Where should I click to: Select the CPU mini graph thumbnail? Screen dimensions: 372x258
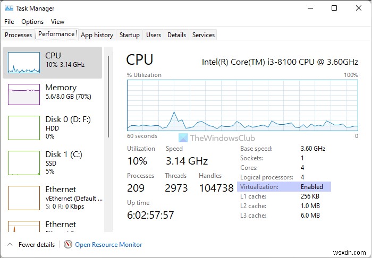pyautogui.click(x=23, y=63)
